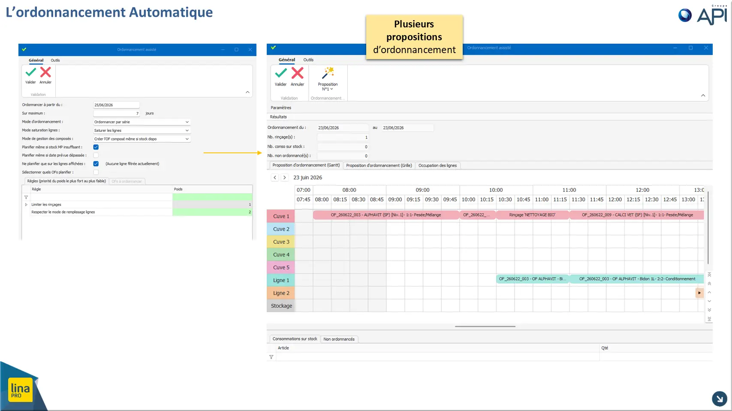Screen dimensions: 732x411
Task: Select the Cuve 5 row label
Action: [281, 268]
